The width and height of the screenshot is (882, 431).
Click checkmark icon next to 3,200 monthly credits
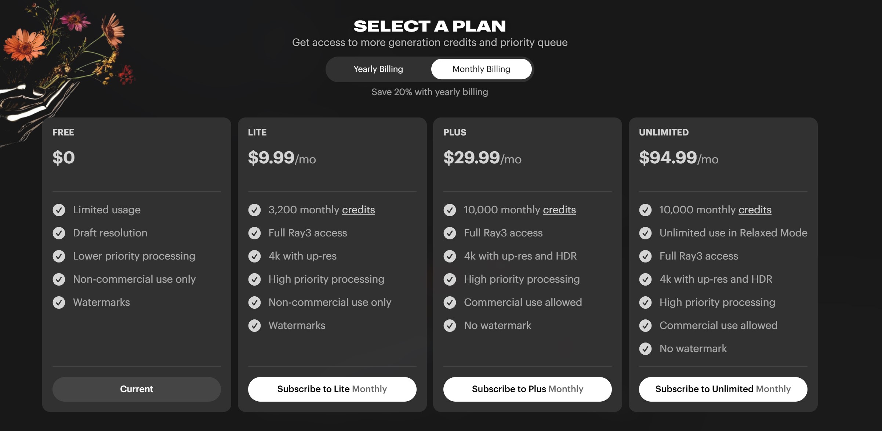coord(254,210)
